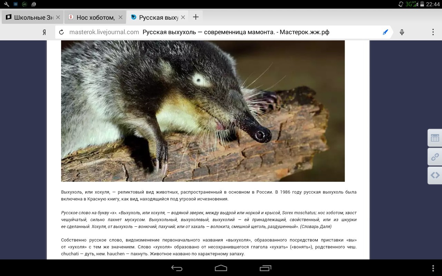
Task: Reload the page with the refresh icon
Action: 61,32
